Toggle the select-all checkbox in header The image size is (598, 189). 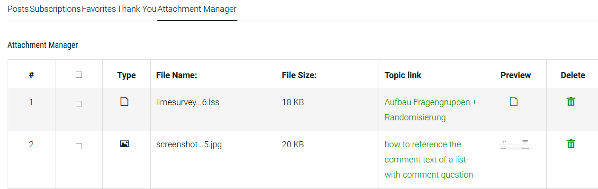click(x=79, y=75)
